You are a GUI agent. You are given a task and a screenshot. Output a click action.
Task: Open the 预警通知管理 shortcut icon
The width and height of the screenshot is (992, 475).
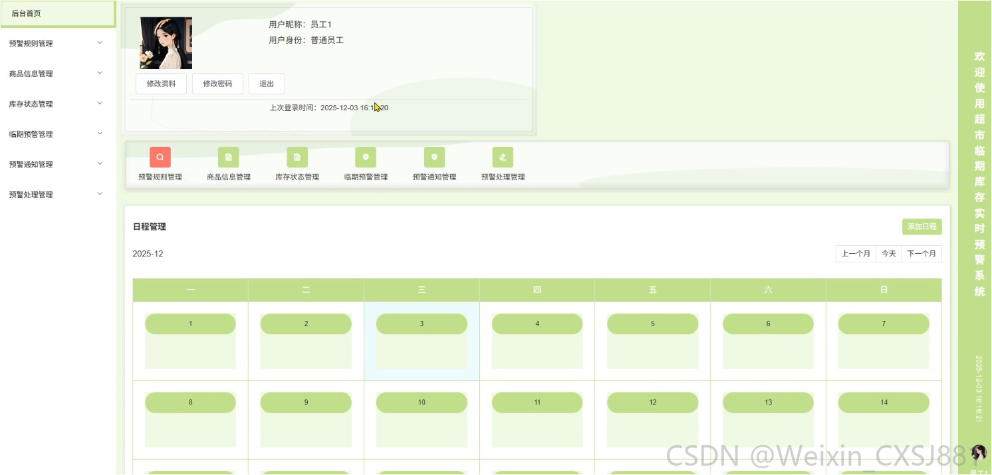[434, 157]
